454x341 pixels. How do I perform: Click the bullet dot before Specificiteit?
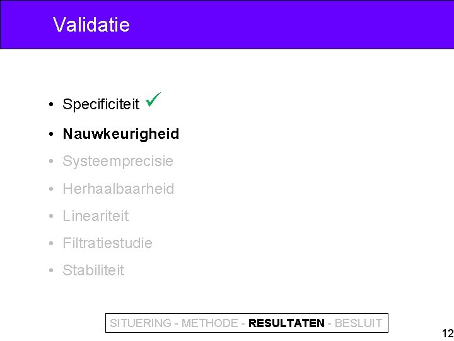click(51, 104)
